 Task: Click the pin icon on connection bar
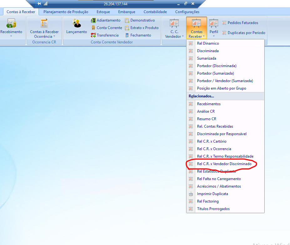point(39,4)
